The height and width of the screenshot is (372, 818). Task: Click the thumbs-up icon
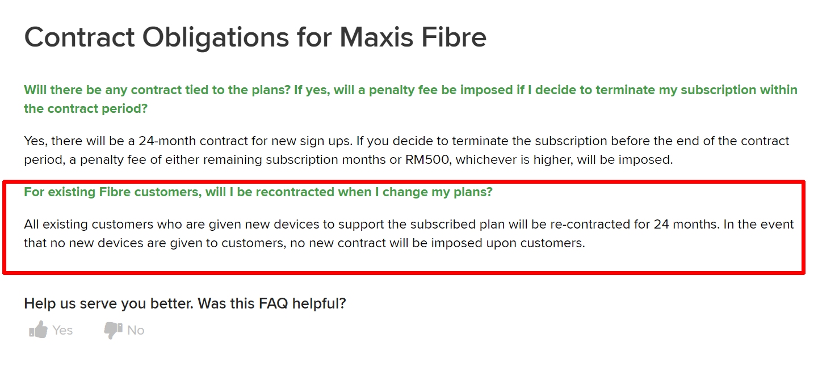click(39, 330)
